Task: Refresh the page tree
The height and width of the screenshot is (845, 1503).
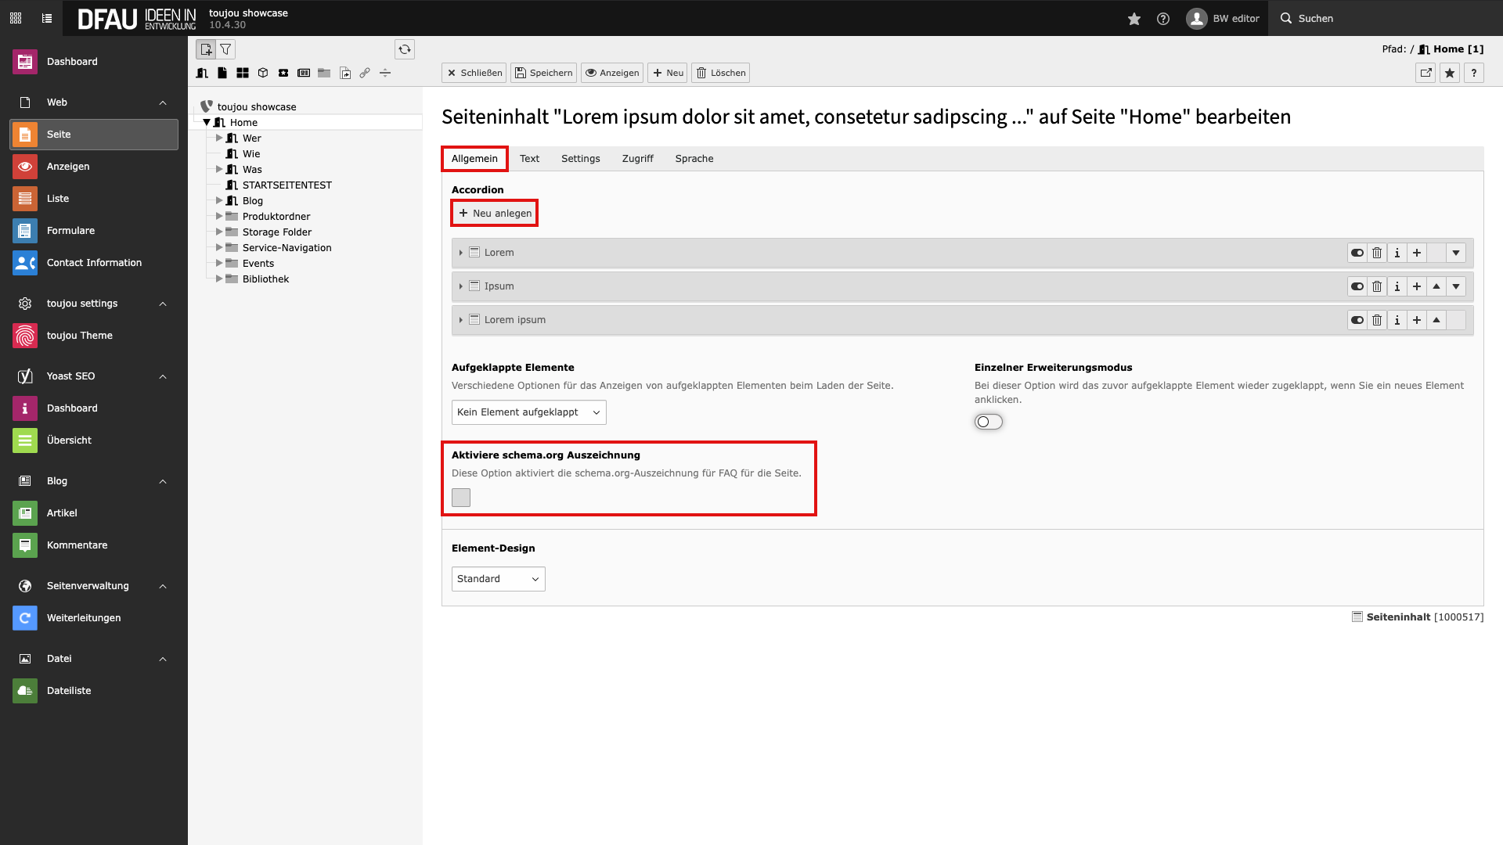Action: pos(405,49)
